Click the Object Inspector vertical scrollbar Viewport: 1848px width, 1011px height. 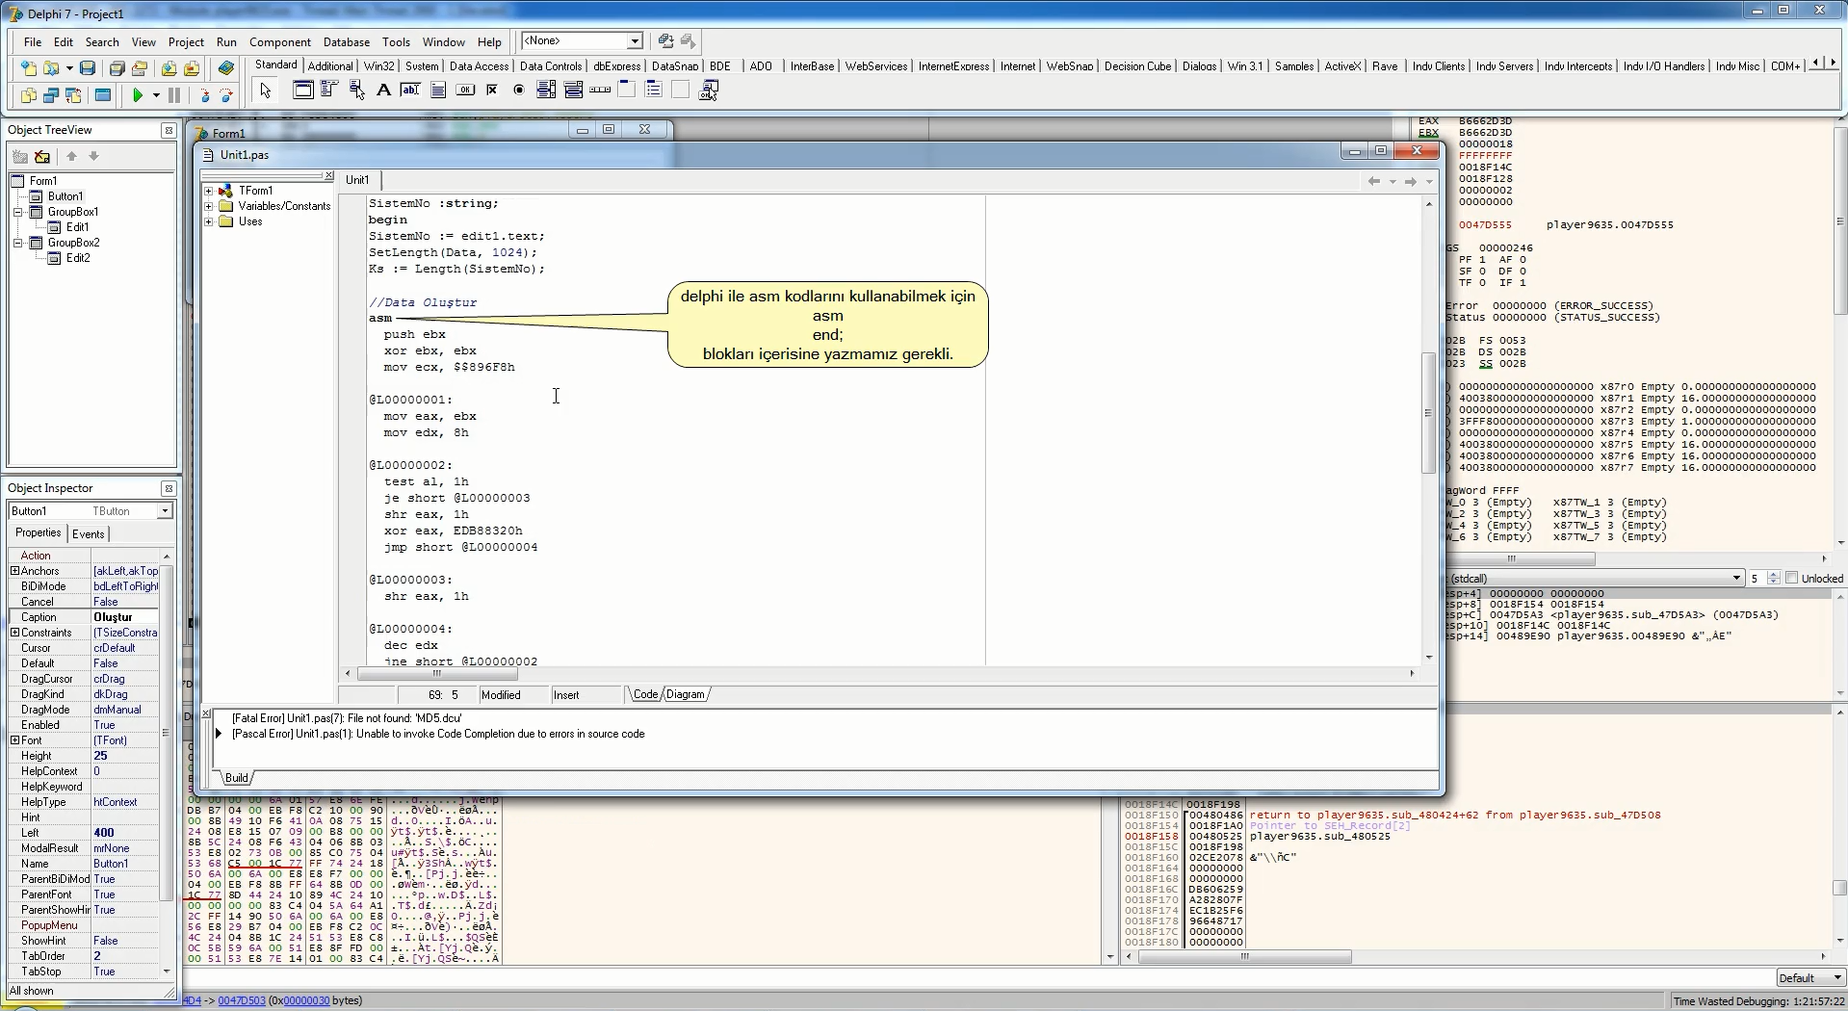tap(167, 764)
